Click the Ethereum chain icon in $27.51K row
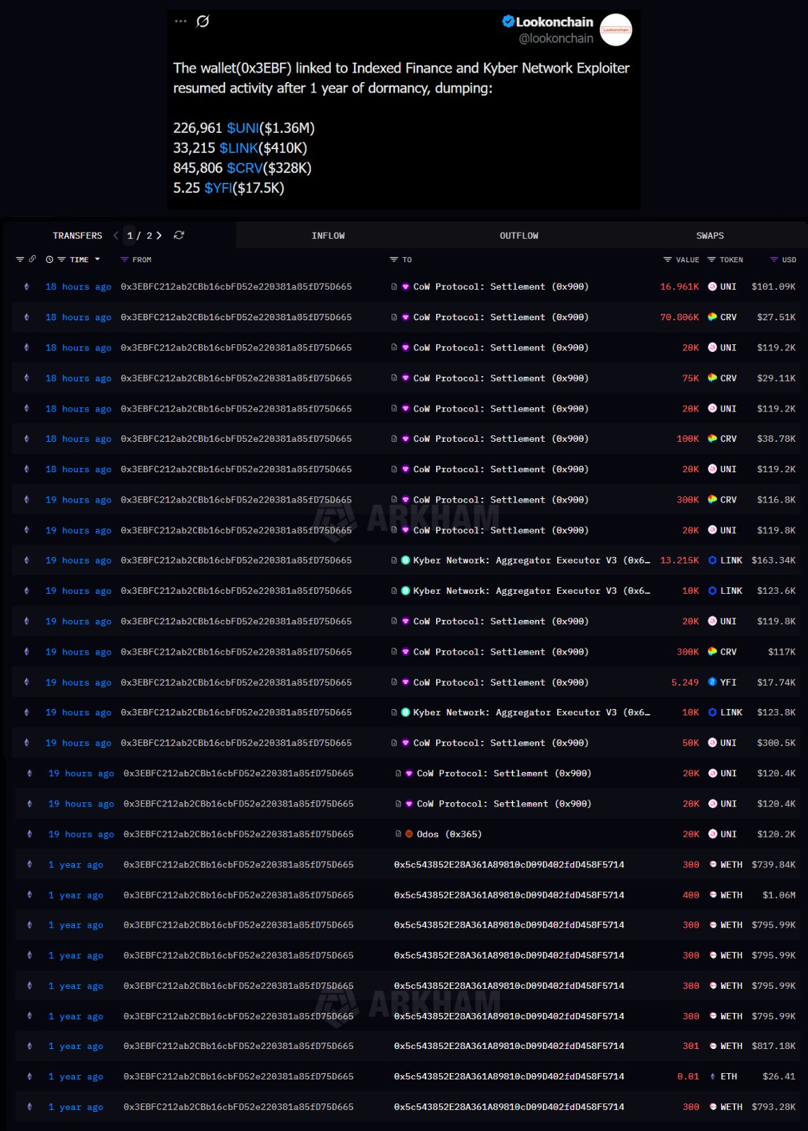The height and width of the screenshot is (1131, 808). pyautogui.click(x=27, y=317)
